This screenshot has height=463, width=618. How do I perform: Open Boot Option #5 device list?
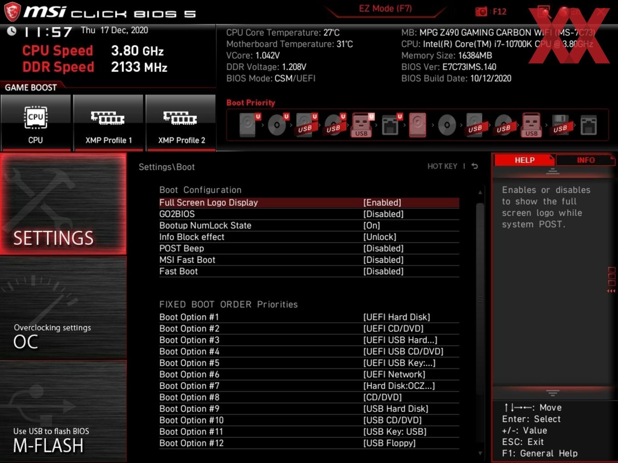pos(309,363)
